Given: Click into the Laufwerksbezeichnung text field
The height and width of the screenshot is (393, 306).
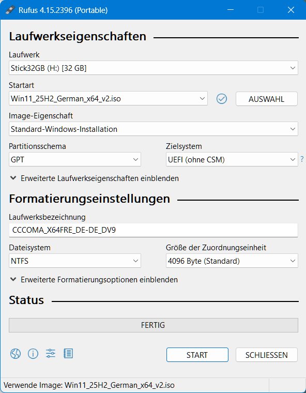Looking at the screenshot, I should tap(154, 230).
